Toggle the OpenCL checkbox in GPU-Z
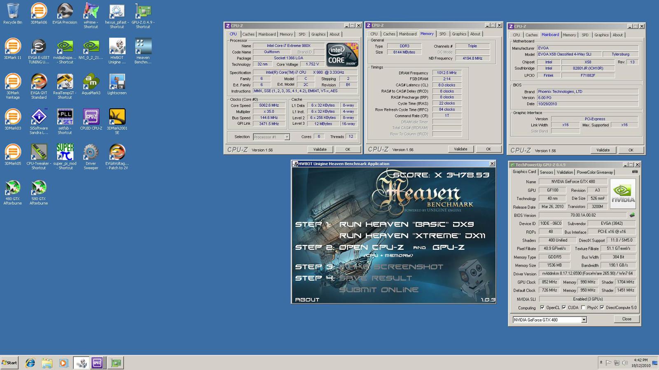659x370 pixels. [x=542, y=307]
